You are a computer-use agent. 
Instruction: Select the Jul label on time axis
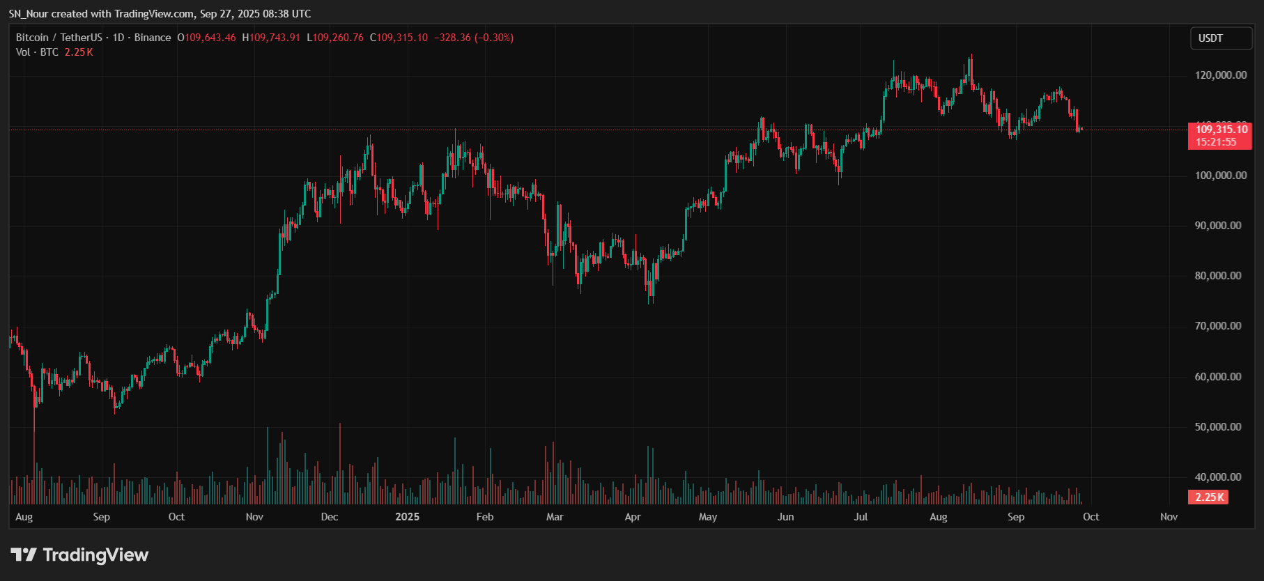pos(861,517)
